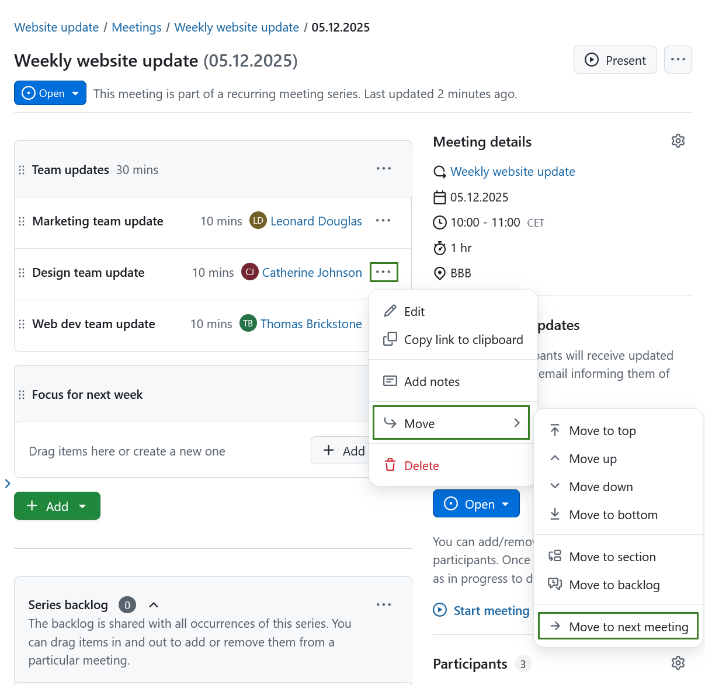This screenshot has height=685, width=705.
Task: Click Leonard Douglas's avatar badge
Action: (258, 221)
